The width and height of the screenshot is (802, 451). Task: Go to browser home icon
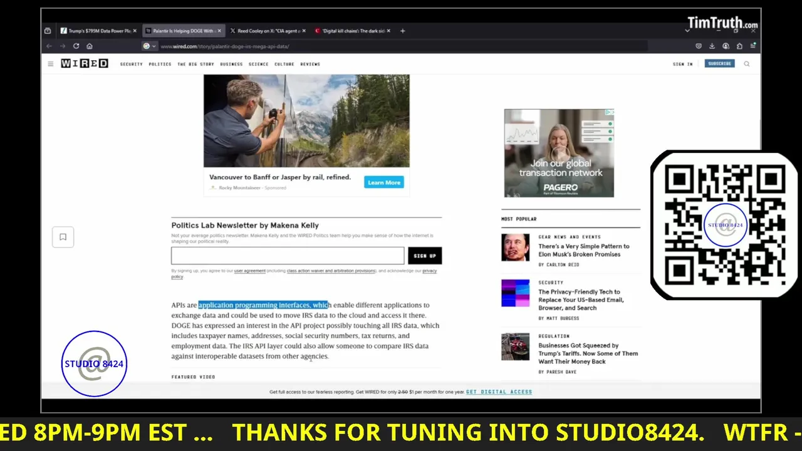(90, 46)
